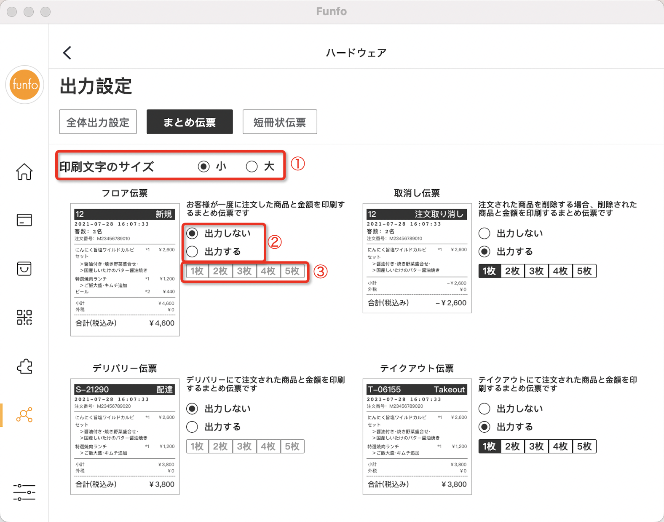Click the 出力設定 page heading
Viewport: 664px width, 522px height.
coord(96,86)
